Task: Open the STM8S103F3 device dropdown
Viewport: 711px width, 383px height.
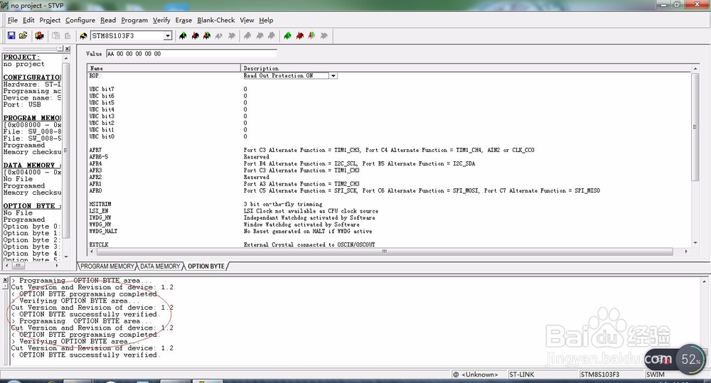Action: point(168,36)
